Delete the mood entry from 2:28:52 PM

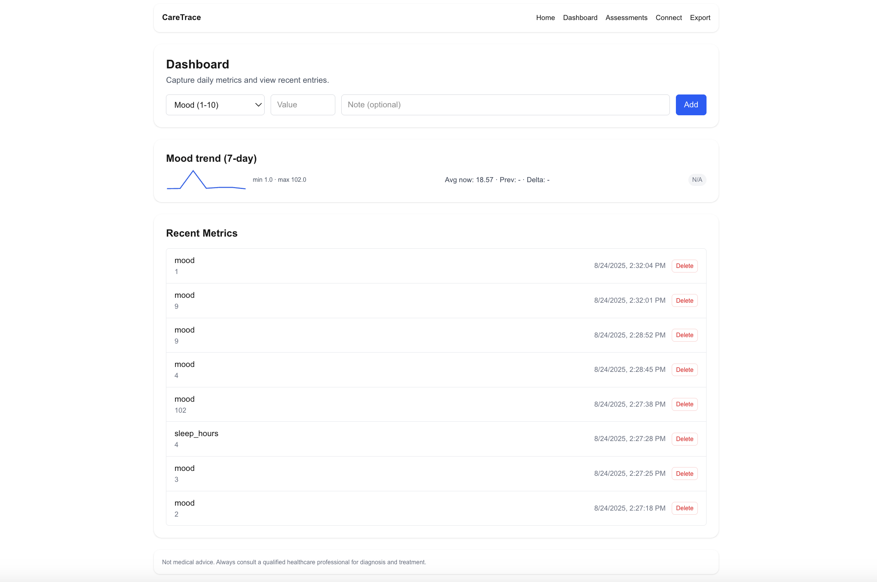(x=684, y=335)
